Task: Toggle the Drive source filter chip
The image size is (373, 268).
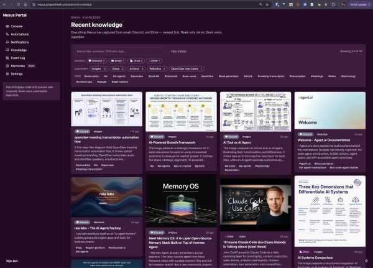Action: coord(136,61)
